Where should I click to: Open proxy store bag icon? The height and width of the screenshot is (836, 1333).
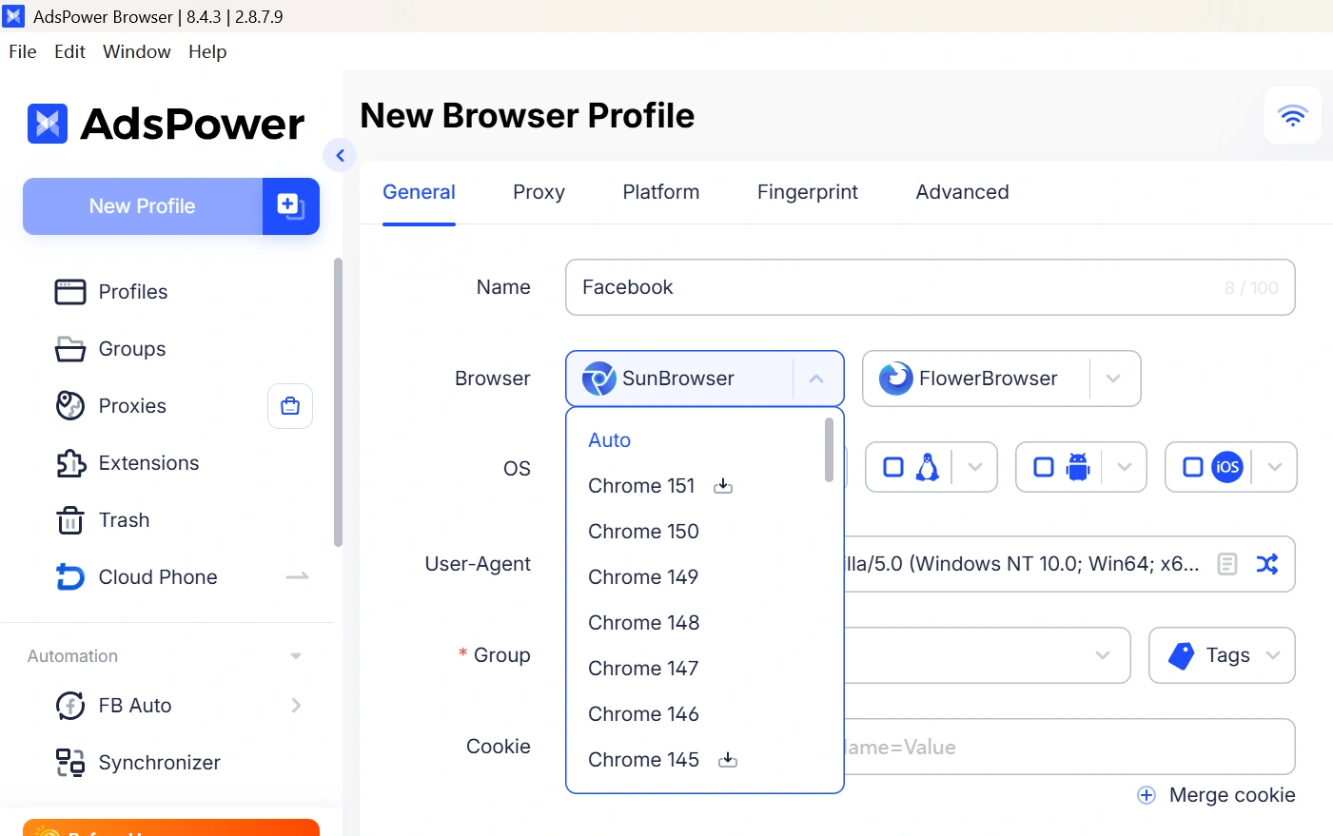[x=290, y=406]
